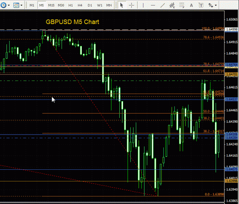
Task: Click the arrows objects icon
Action: (x=211, y=5)
